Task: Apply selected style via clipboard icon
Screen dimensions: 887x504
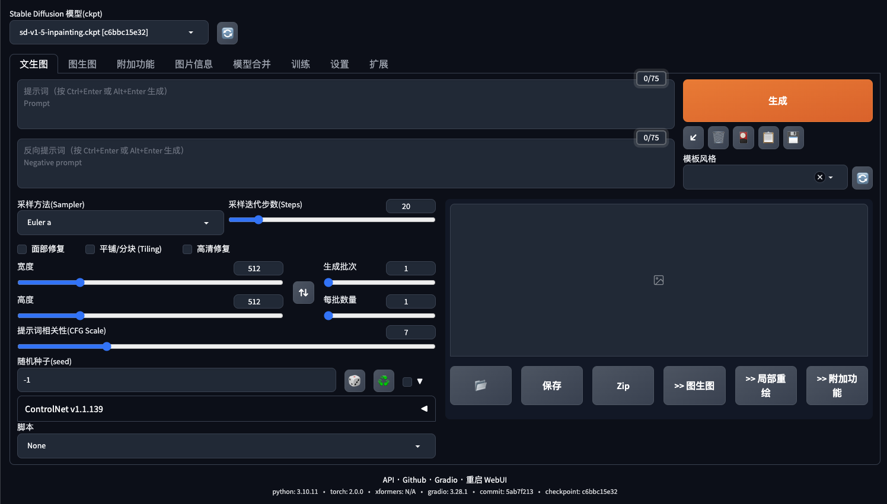Action: point(768,138)
